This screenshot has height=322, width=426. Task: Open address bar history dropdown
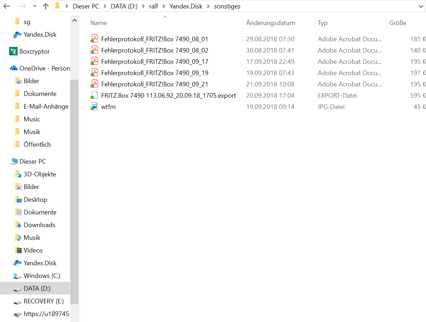(x=421, y=6)
